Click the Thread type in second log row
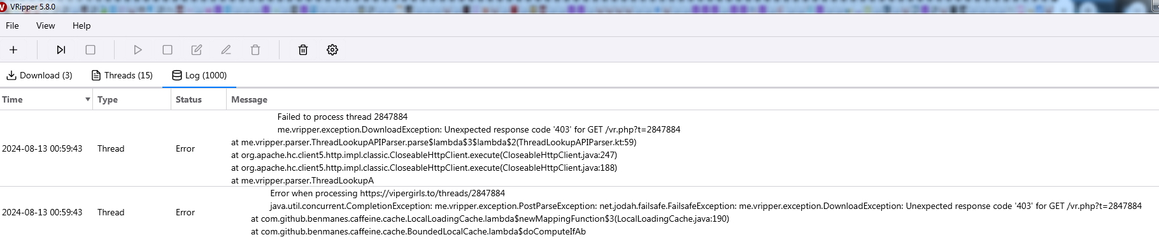 111,212
